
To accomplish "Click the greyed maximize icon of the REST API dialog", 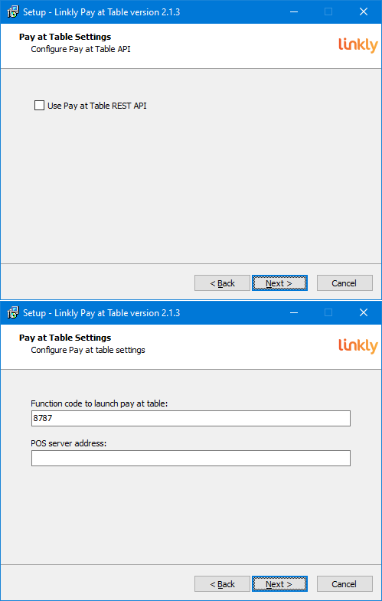I will [328, 12].
